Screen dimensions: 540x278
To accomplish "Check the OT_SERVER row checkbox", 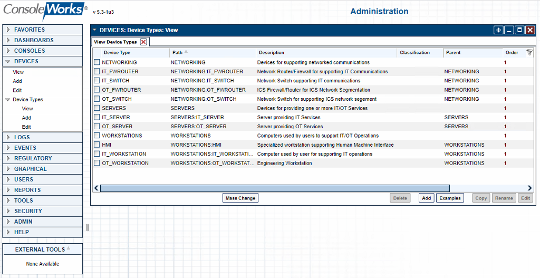I will coord(97,127).
